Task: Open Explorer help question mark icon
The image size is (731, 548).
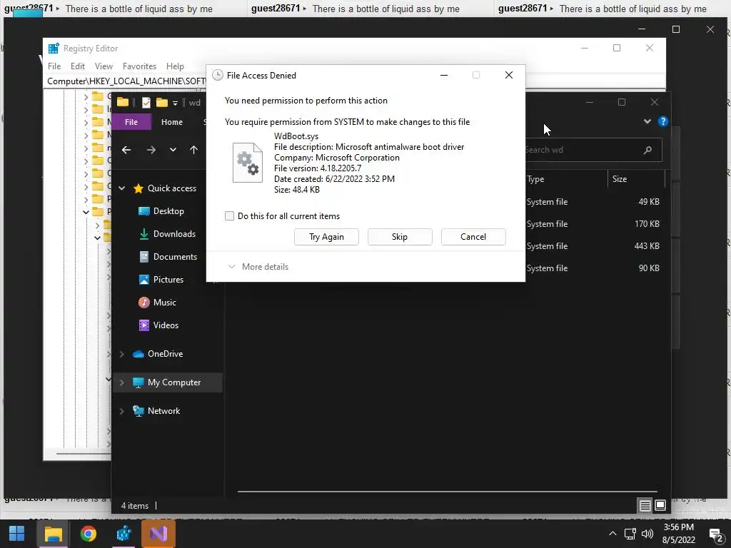Action: point(663,121)
